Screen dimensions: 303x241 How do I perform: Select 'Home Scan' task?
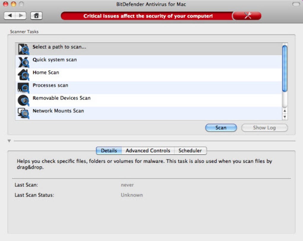tap(149, 75)
